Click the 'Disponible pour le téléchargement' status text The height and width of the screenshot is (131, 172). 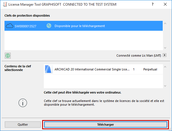[80, 26]
